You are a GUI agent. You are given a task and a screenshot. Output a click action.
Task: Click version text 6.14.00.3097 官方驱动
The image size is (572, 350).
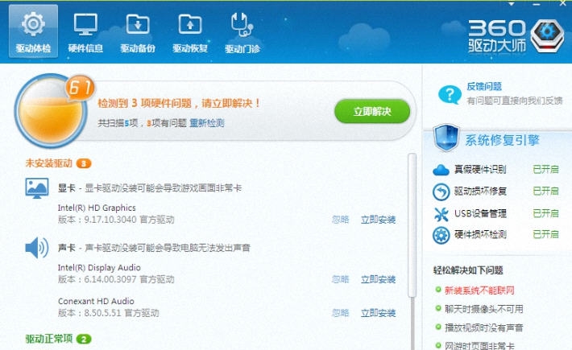[116, 279]
